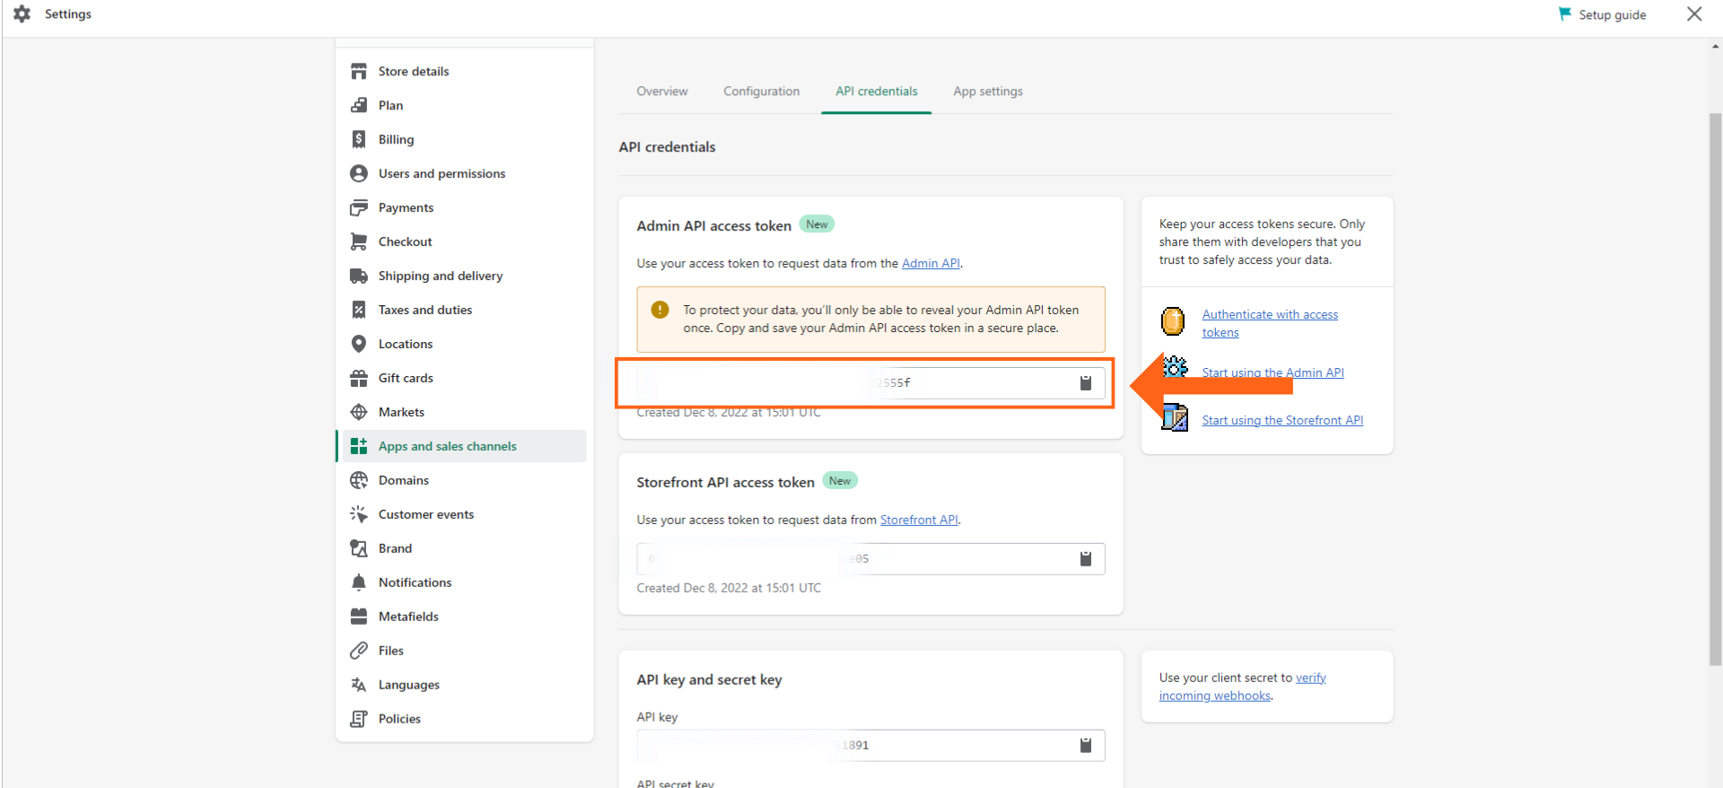Click the Billing dollar icon
This screenshot has width=1723, height=788.
[x=359, y=139]
